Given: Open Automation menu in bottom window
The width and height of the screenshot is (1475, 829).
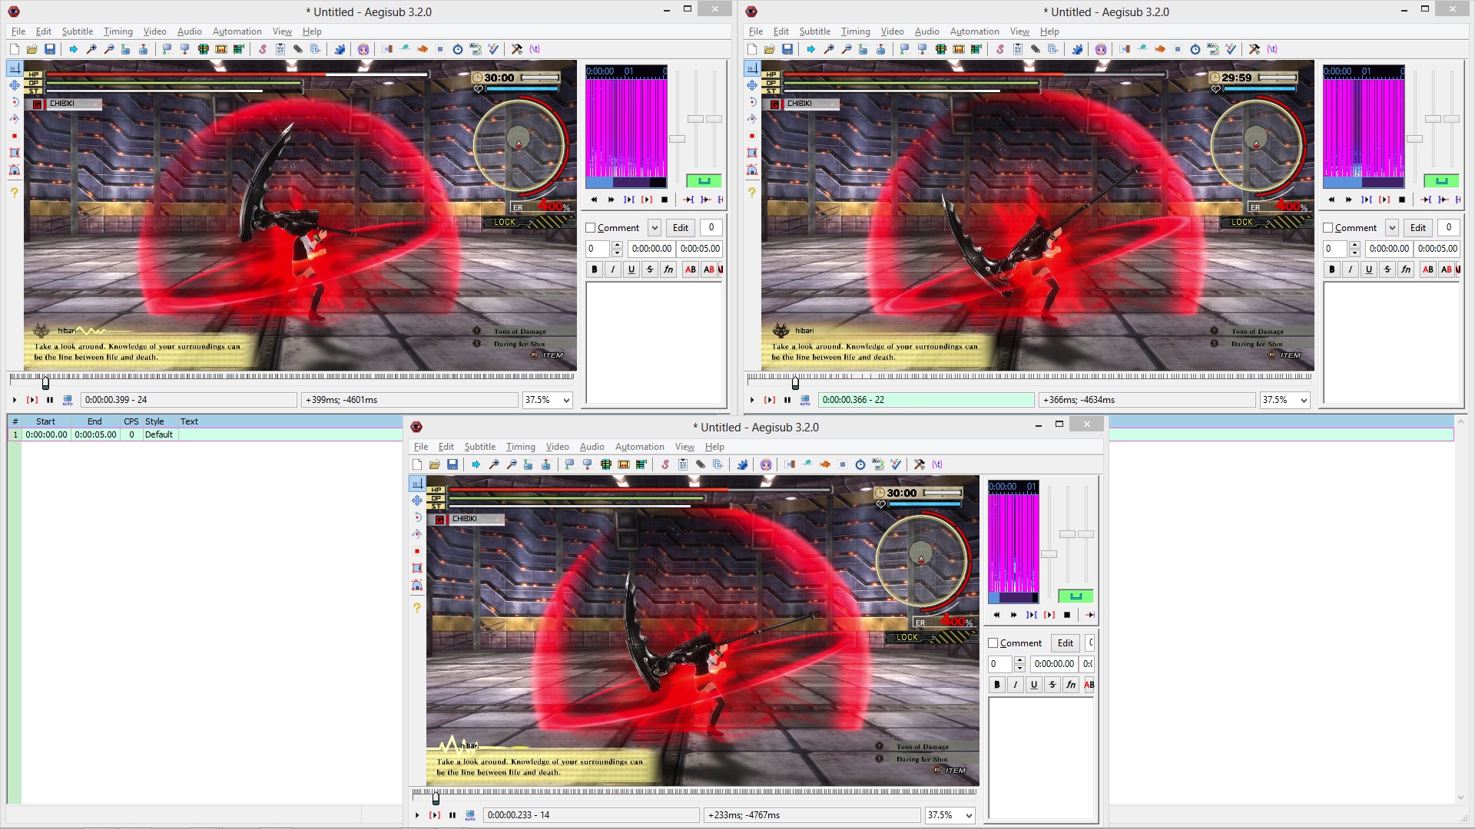Looking at the screenshot, I should point(639,447).
